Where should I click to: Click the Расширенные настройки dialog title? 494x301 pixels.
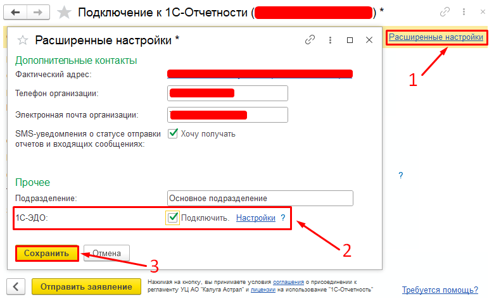107,40
